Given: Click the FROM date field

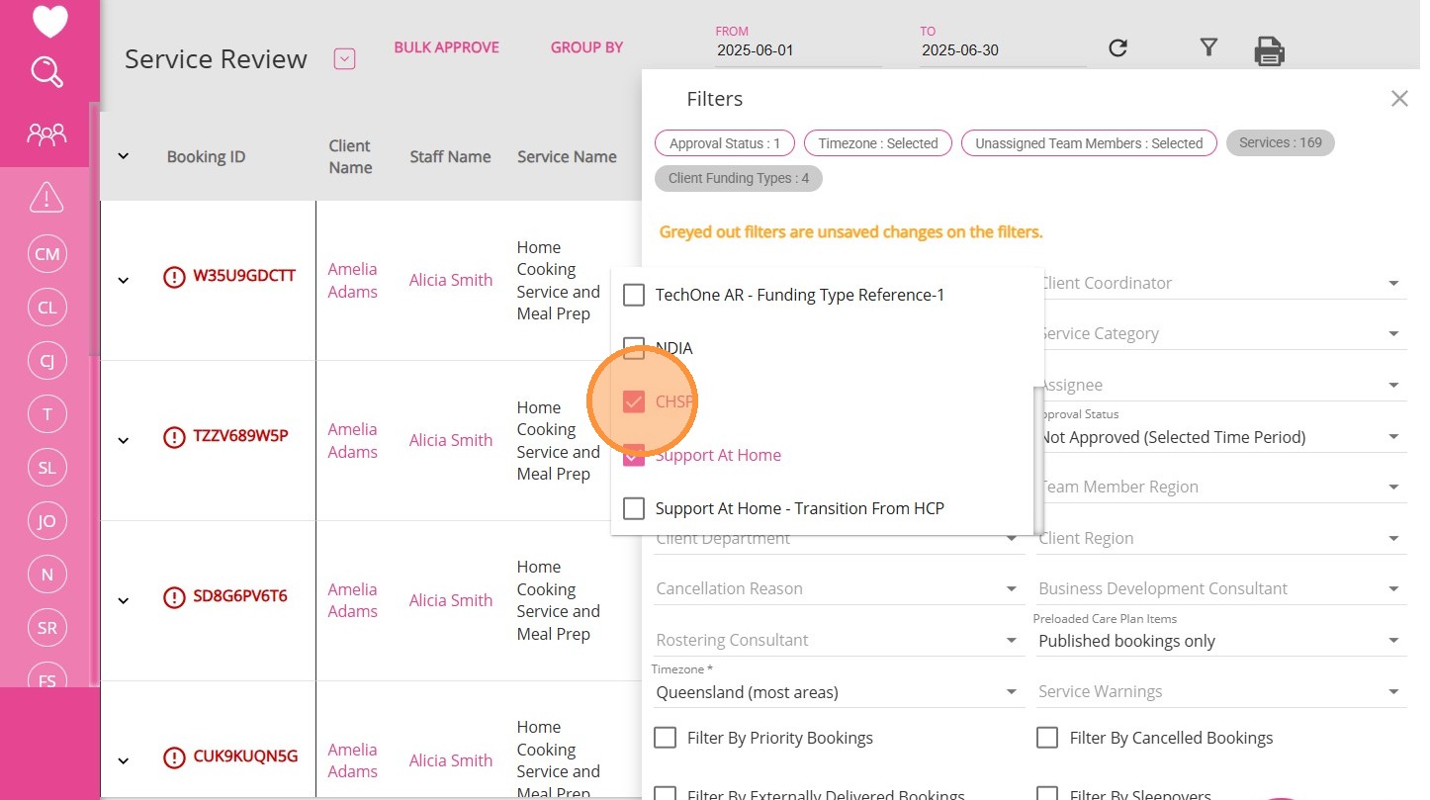Looking at the screenshot, I should (797, 50).
